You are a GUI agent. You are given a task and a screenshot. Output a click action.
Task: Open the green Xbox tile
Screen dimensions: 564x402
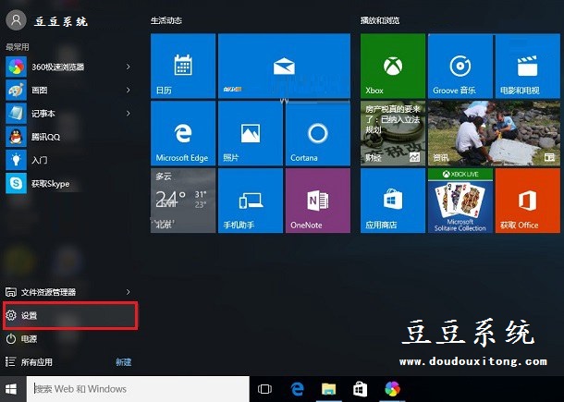click(393, 66)
